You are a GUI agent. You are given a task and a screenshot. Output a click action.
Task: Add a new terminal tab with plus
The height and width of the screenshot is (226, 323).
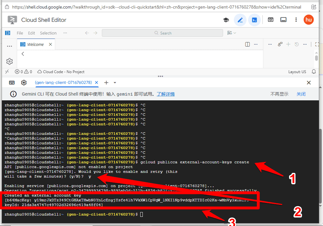click(106, 83)
